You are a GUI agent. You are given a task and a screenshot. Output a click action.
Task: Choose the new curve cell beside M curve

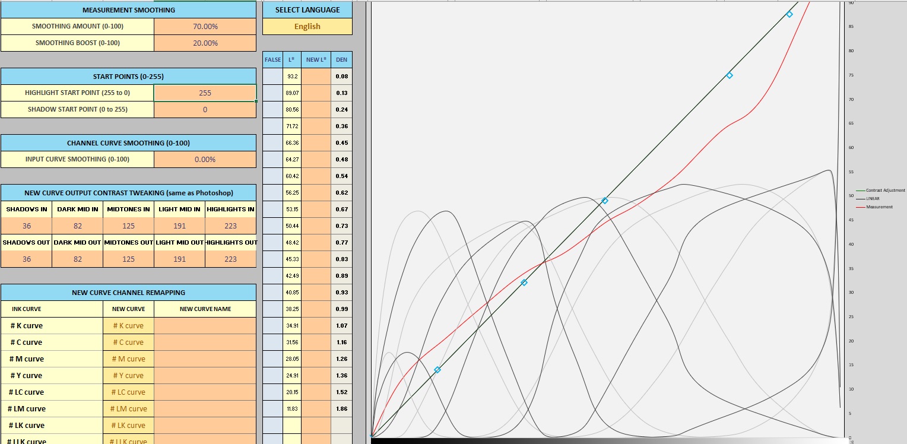(x=128, y=359)
